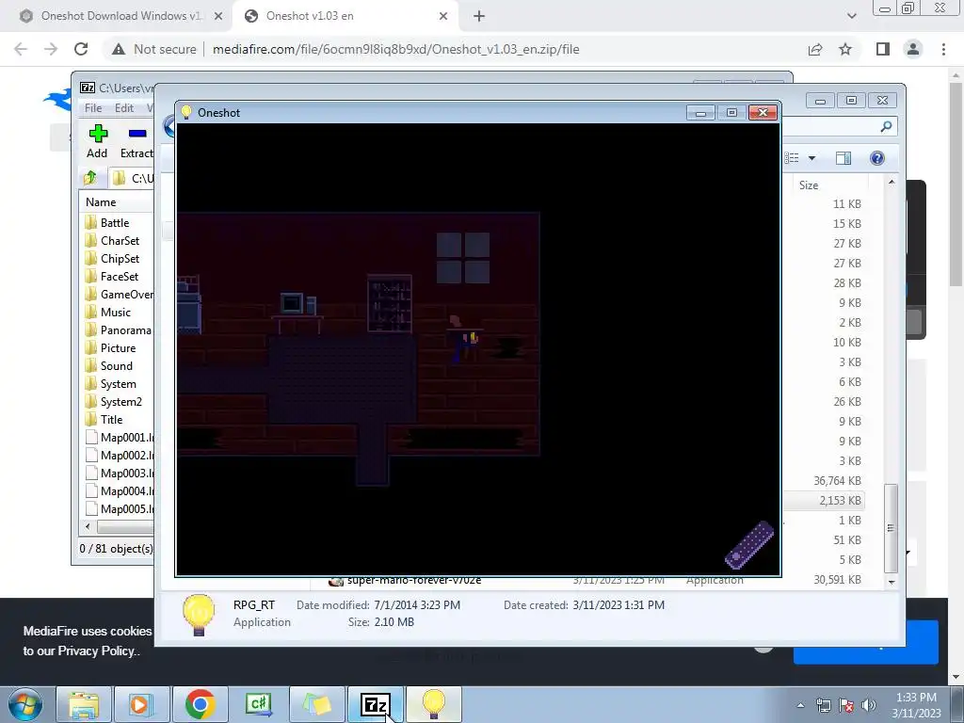Screen dimensions: 964x723
Task: Open the Chrome profile icon
Action: pyautogui.click(x=913, y=49)
